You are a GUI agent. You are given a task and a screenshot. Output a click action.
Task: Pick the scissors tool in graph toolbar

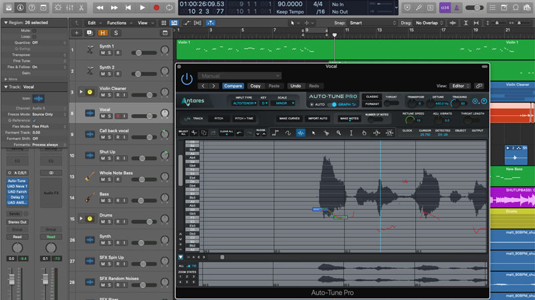tap(326, 133)
